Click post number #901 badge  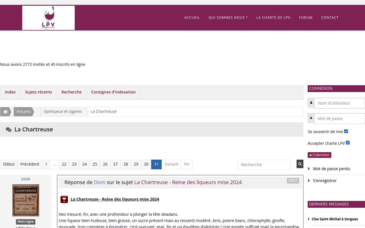pyautogui.click(x=293, y=181)
